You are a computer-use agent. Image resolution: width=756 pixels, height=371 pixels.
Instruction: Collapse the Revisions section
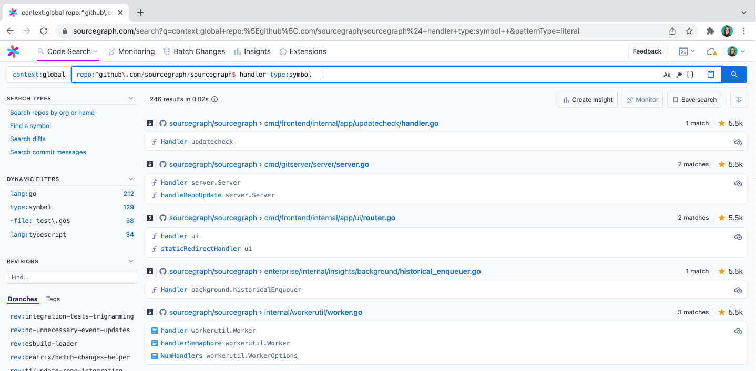[x=131, y=261]
